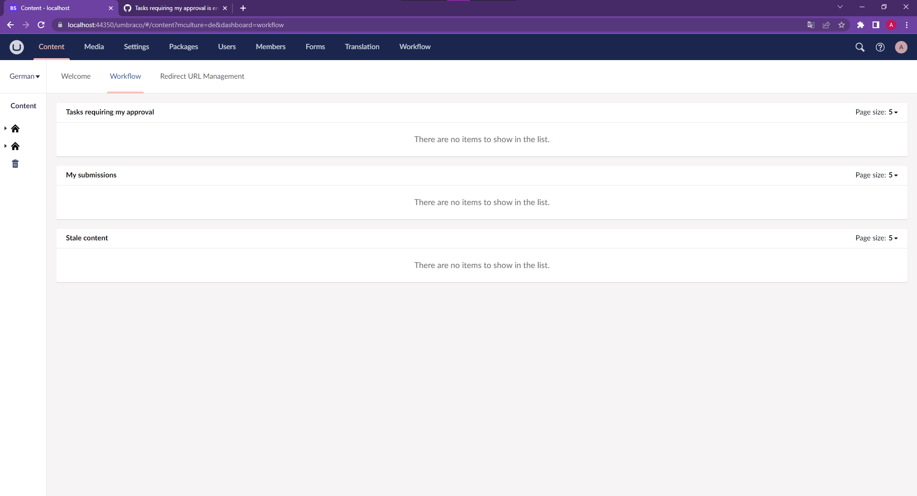Open the Settings section

click(136, 47)
